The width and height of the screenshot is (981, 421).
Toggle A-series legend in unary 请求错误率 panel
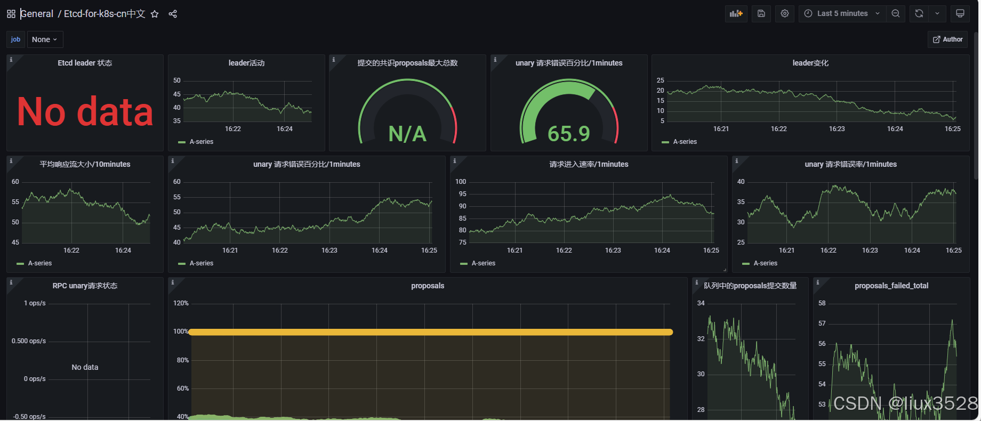tap(765, 263)
